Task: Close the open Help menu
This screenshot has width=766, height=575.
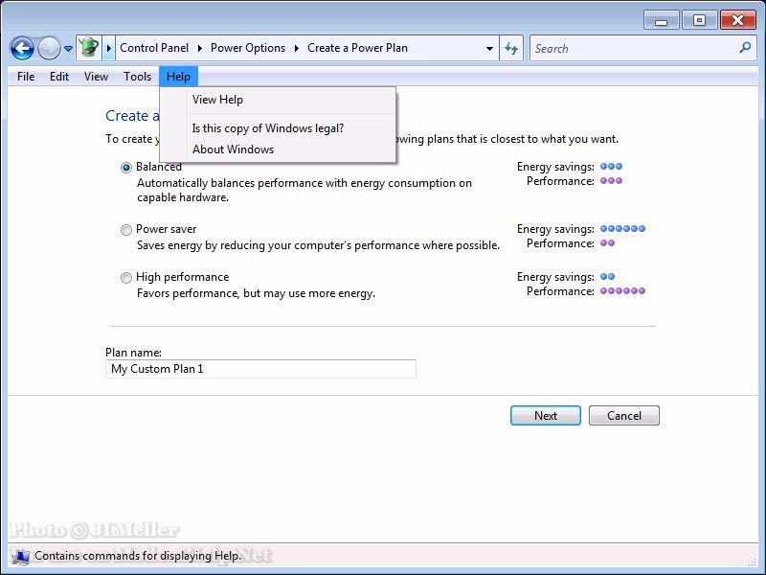Action: 178,77
